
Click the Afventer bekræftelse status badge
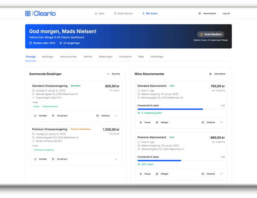(x=81, y=129)
